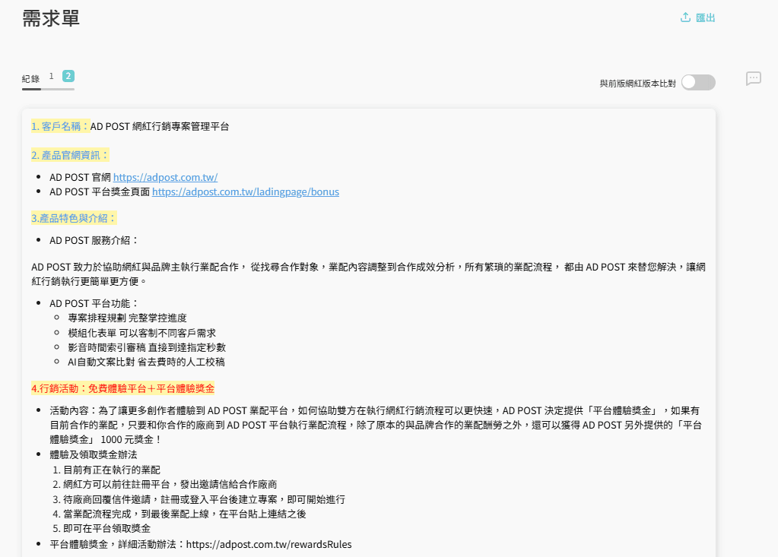Image resolution: width=778 pixels, height=557 pixels.
Task: Click the highlighted 1. 客戶名稱 heading
Action: click(59, 126)
